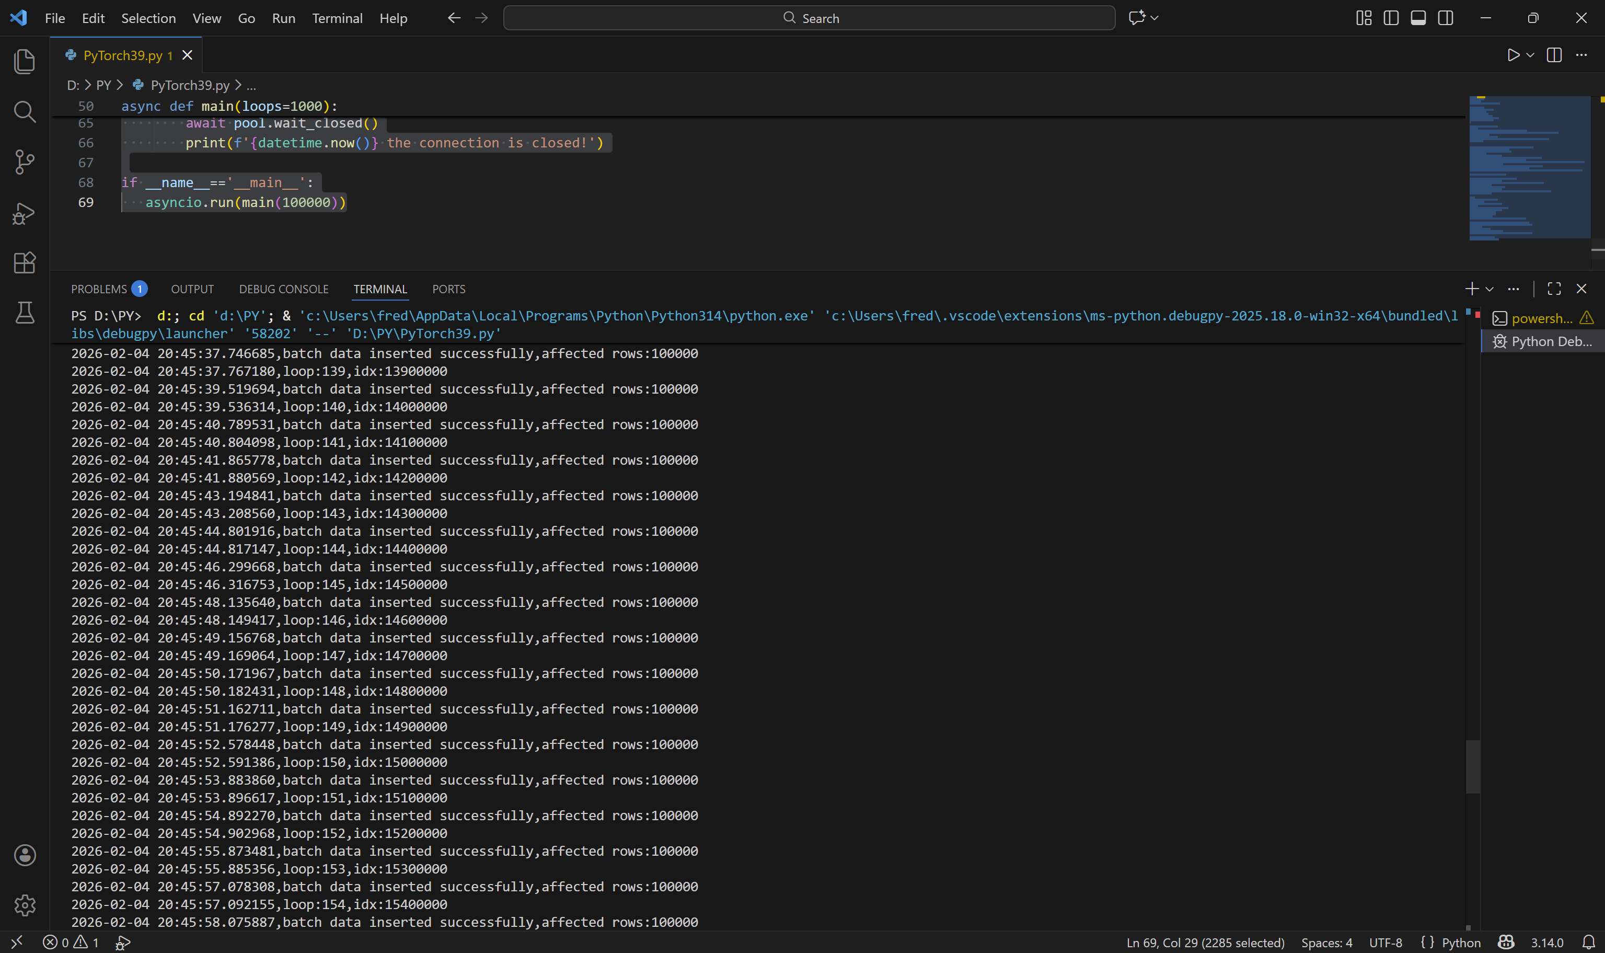The height and width of the screenshot is (953, 1605).
Task: Click the Run Python File play icon
Action: pyautogui.click(x=1513, y=55)
